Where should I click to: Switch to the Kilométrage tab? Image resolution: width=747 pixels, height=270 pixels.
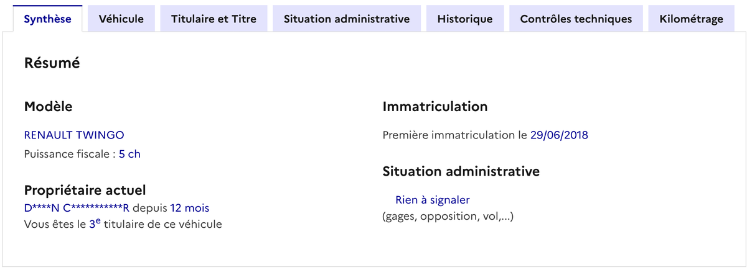691,19
